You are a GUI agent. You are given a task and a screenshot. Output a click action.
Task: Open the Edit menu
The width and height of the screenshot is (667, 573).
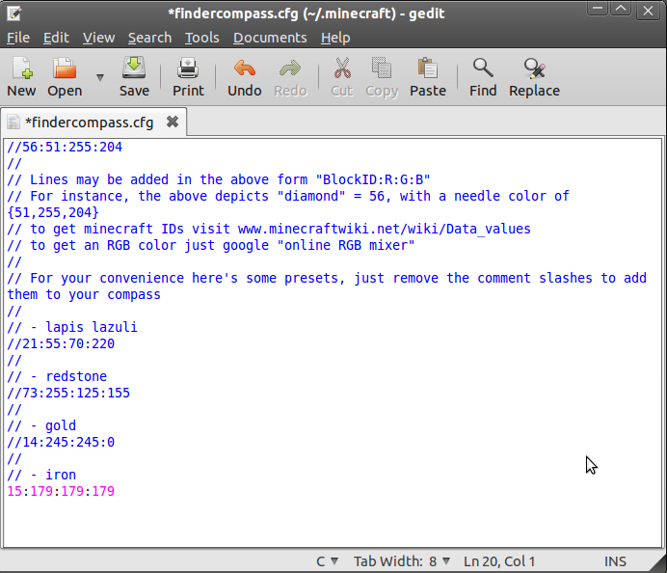56,38
